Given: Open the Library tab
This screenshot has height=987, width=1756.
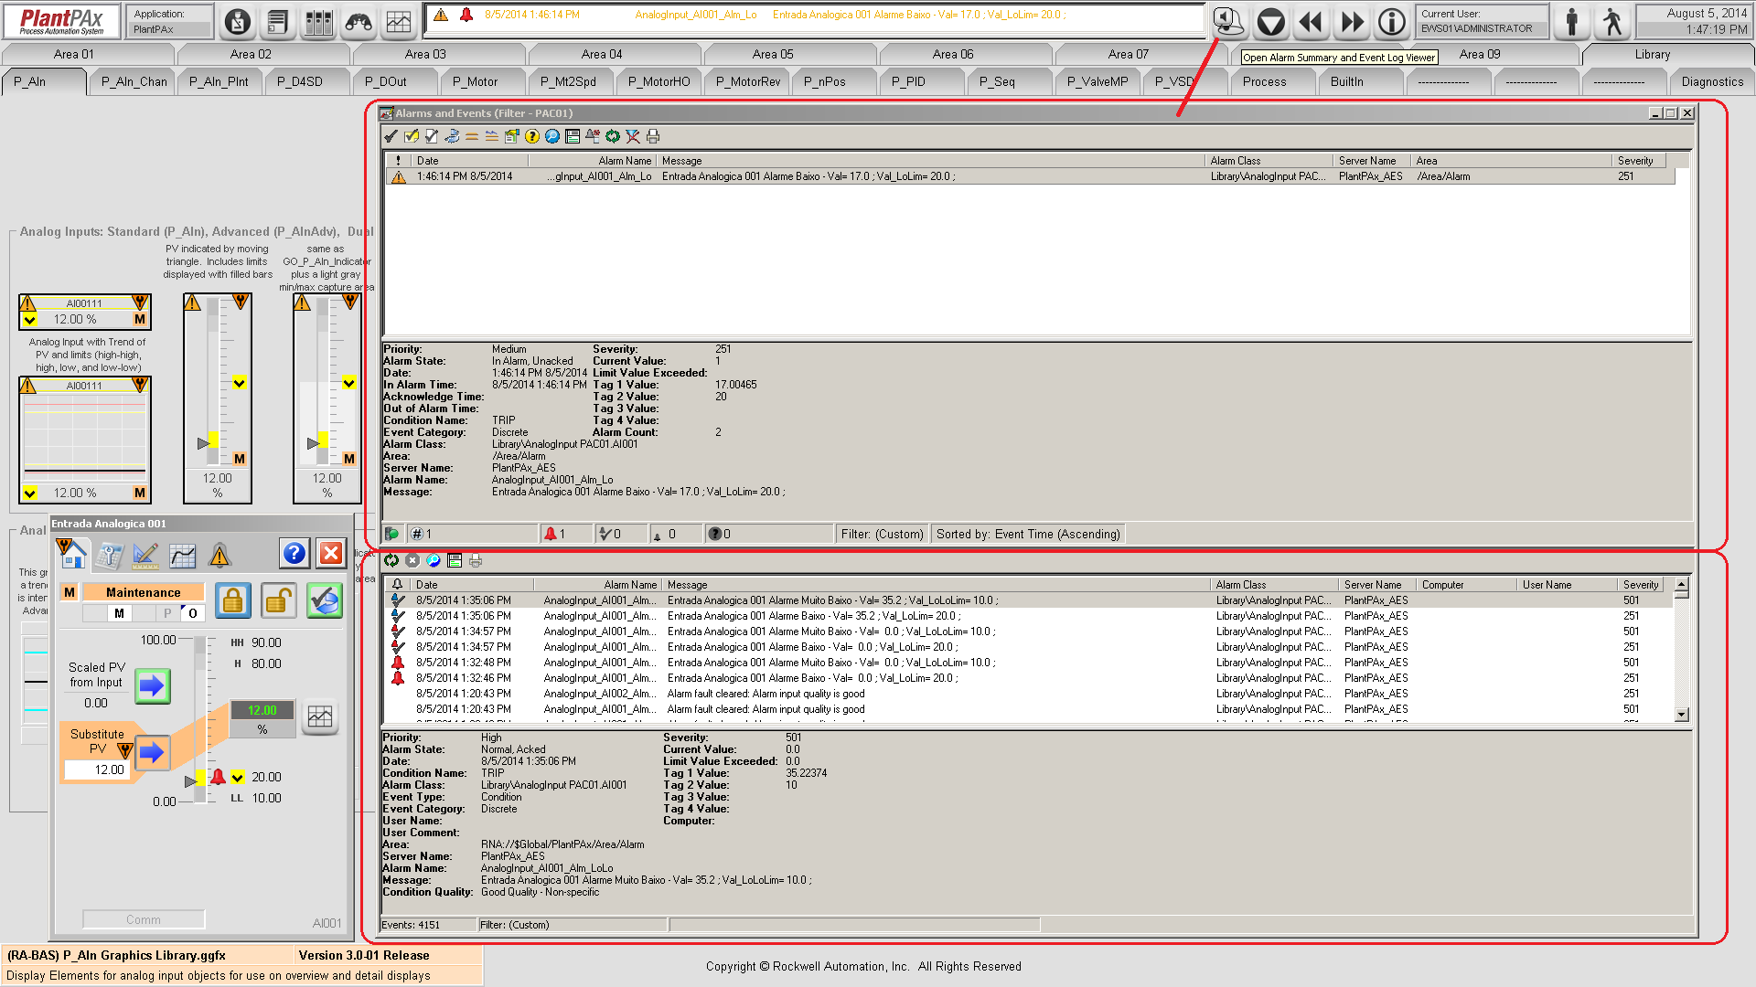Looking at the screenshot, I should tap(1652, 54).
